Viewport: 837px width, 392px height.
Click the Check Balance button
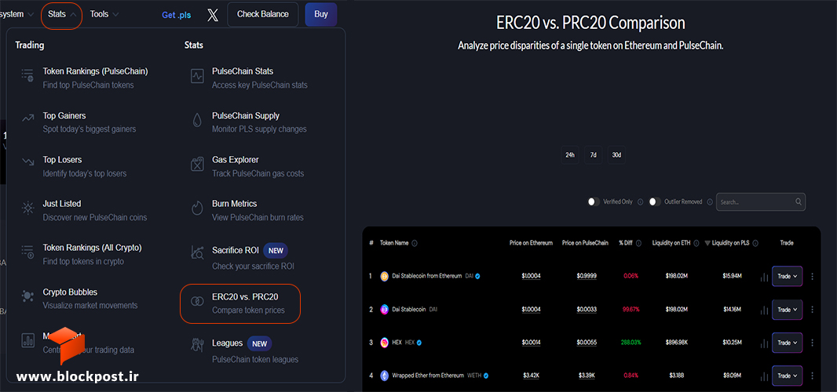pyautogui.click(x=262, y=14)
